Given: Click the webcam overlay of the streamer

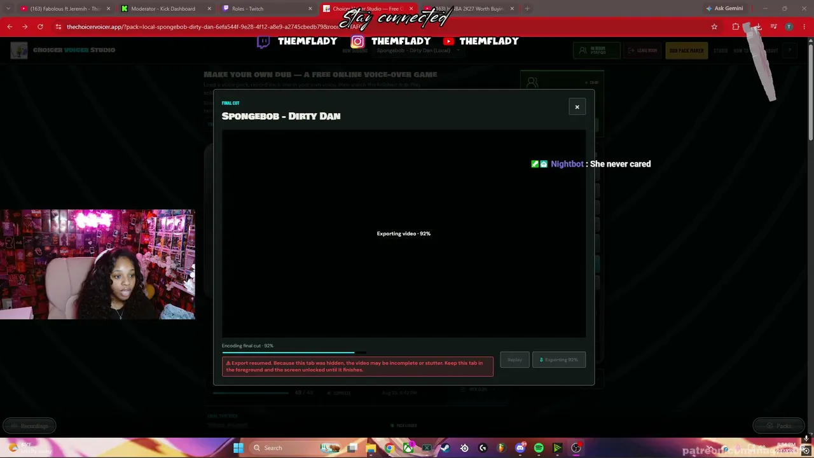Looking at the screenshot, I should coord(98,265).
